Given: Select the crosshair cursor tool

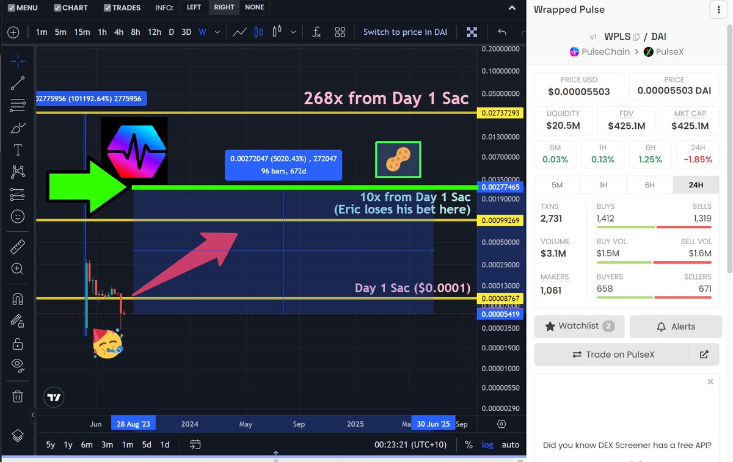Looking at the screenshot, I should pyautogui.click(x=18, y=60).
